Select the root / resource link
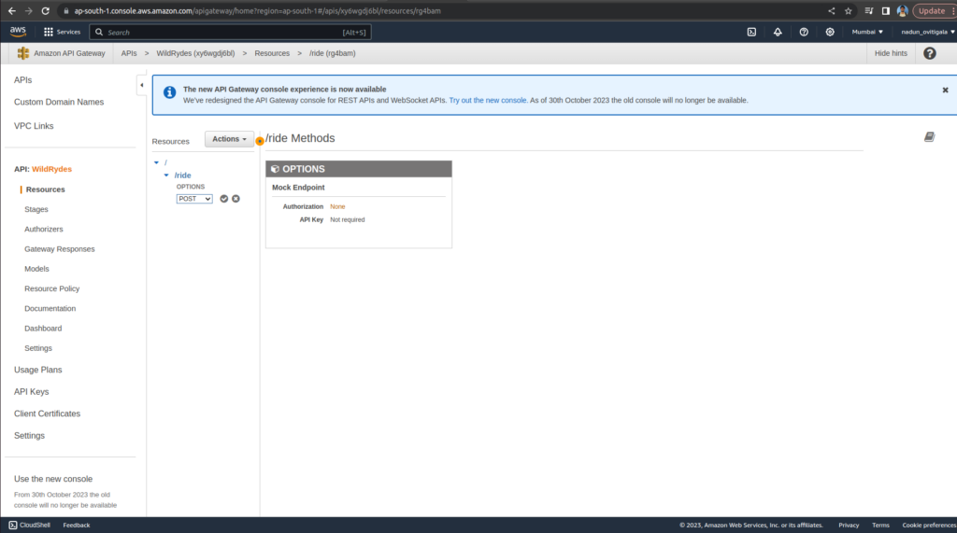This screenshot has width=957, height=533. [x=165, y=162]
